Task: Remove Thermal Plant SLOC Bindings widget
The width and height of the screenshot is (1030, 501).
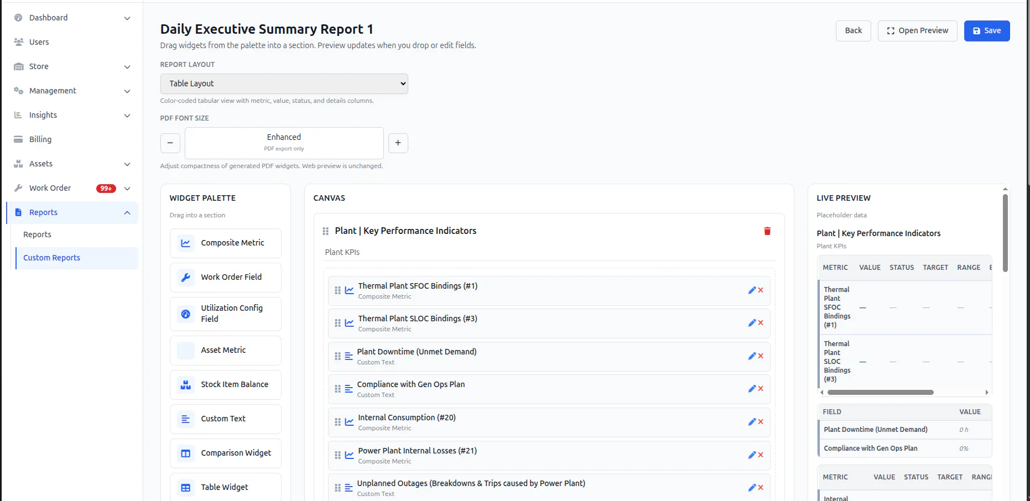Action: coord(761,323)
